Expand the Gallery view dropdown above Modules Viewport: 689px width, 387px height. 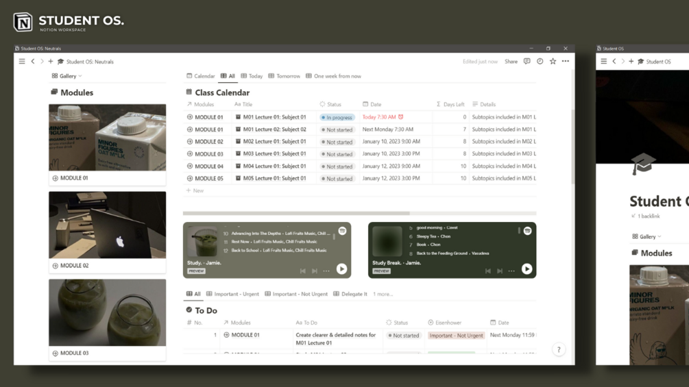pyautogui.click(x=67, y=76)
